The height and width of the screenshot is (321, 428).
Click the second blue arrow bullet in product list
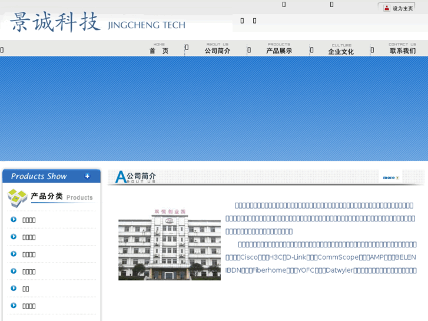click(14, 237)
